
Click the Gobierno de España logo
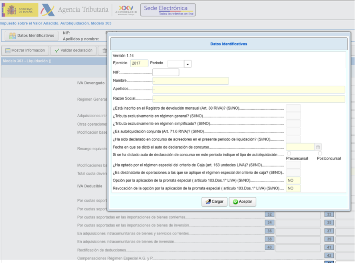pyautogui.click(x=20, y=10)
